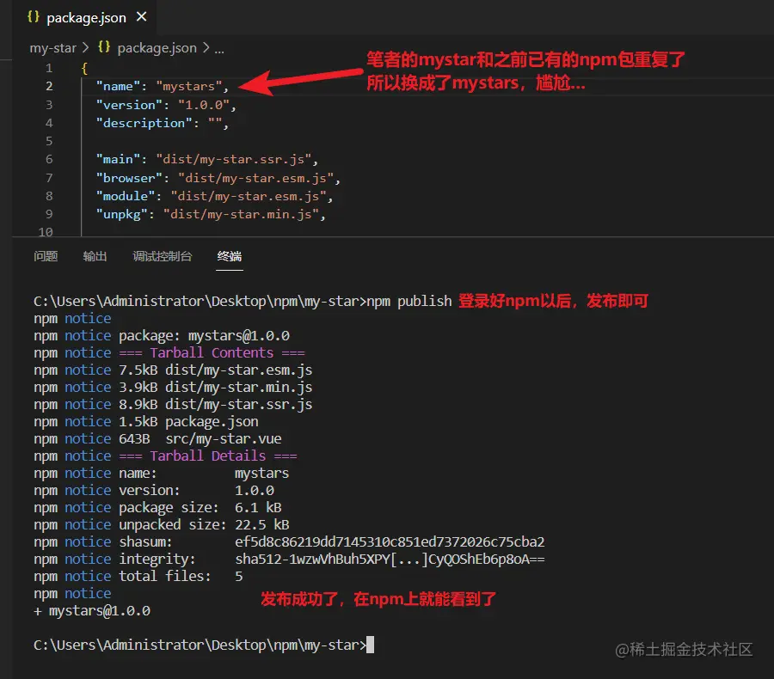Click the "browser" key
The image size is (774, 679).
coord(129,178)
